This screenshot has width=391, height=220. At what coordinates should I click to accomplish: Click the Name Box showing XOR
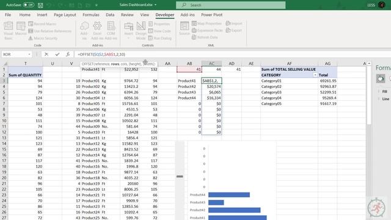point(14,54)
